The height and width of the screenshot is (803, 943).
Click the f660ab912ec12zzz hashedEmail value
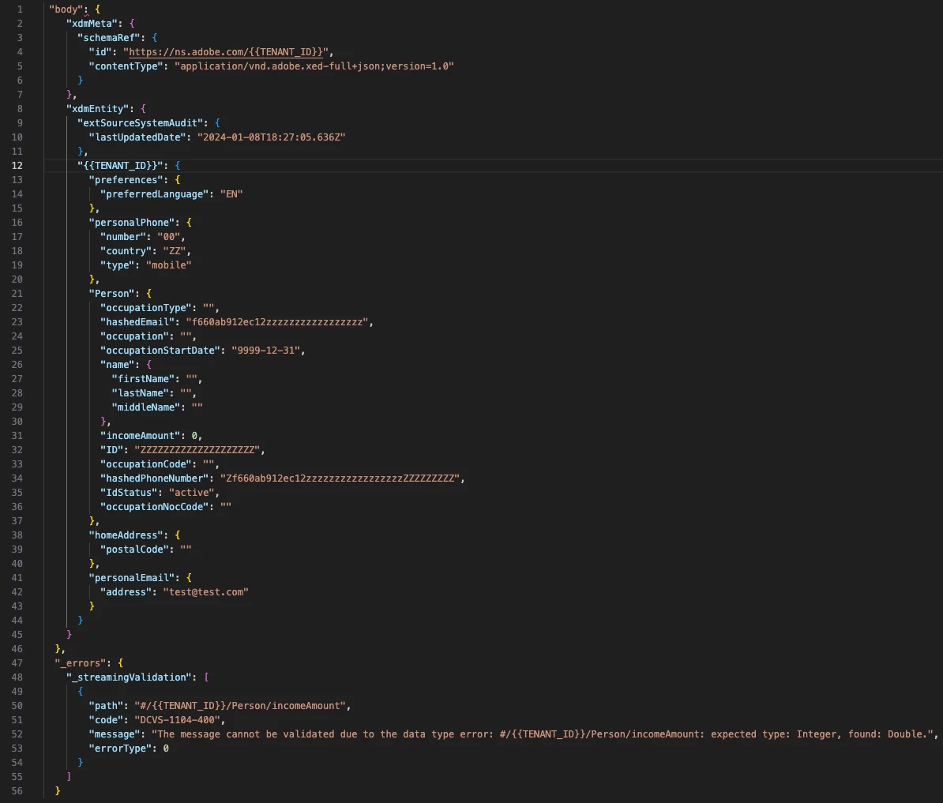(276, 323)
